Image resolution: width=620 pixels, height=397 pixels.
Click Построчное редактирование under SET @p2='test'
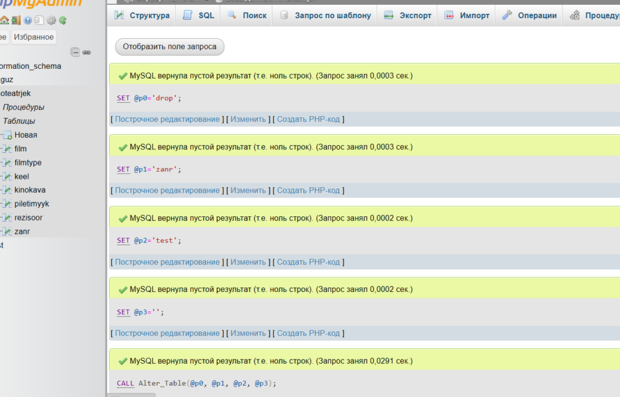click(x=167, y=262)
